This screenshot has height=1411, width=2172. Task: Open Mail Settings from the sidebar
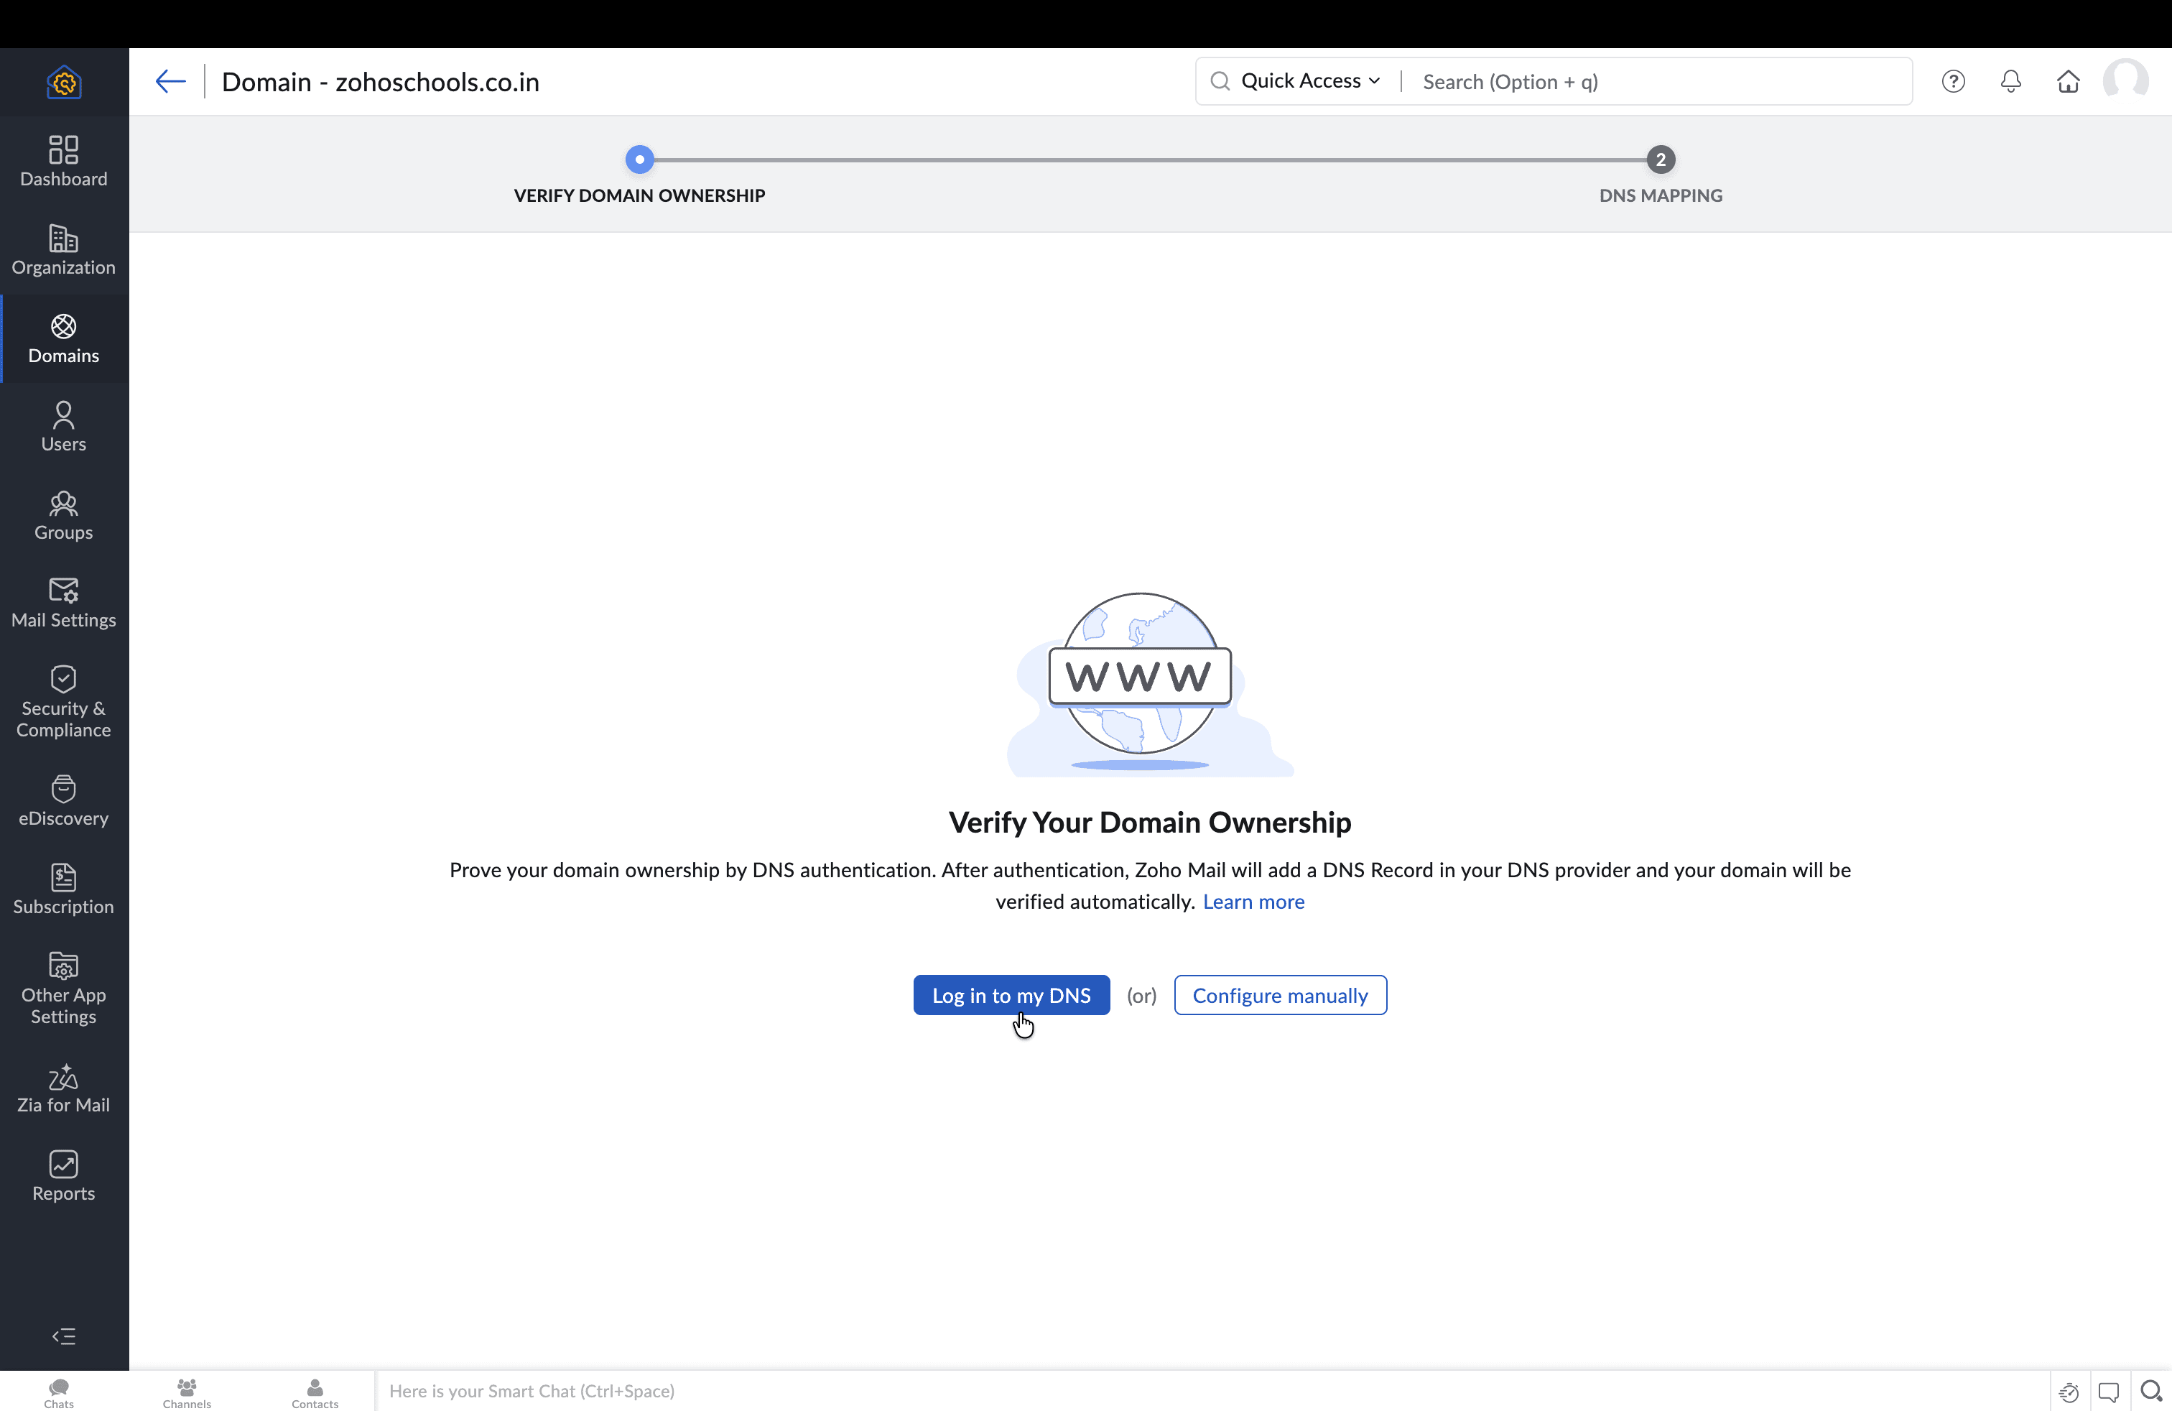pyautogui.click(x=64, y=603)
